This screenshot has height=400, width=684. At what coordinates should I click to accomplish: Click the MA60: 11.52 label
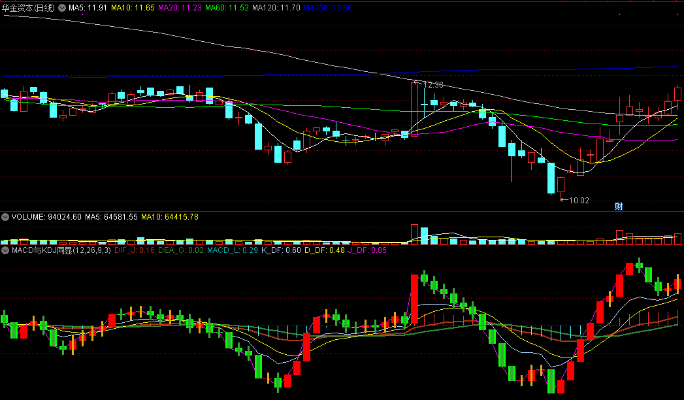[227, 8]
